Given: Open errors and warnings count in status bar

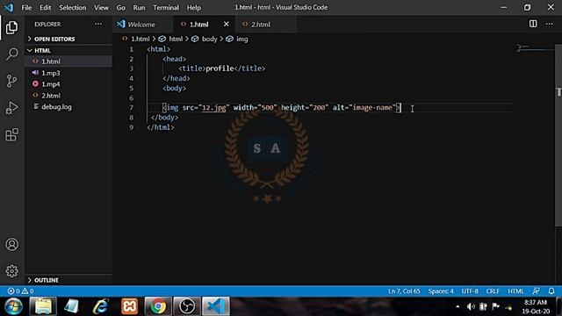Looking at the screenshot, I should tap(21, 291).
